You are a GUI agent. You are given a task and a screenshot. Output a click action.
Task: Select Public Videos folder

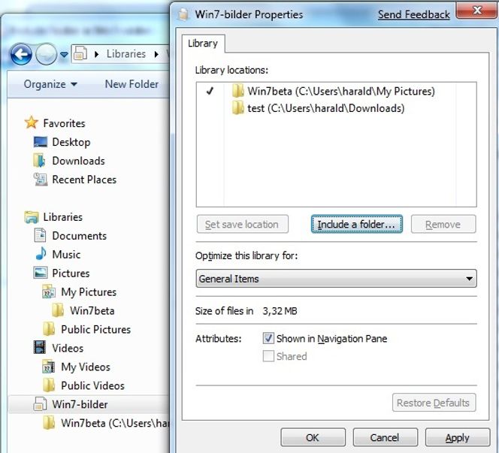(92, 385)
